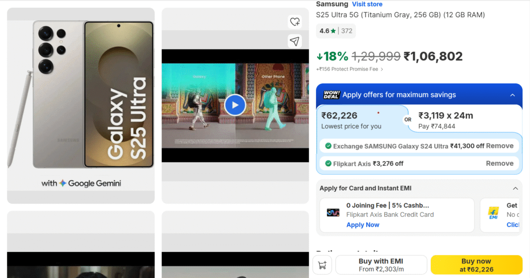Open the 4.6 star rating badge
This screenshot has height=278, width=530.
coord(336,31)
